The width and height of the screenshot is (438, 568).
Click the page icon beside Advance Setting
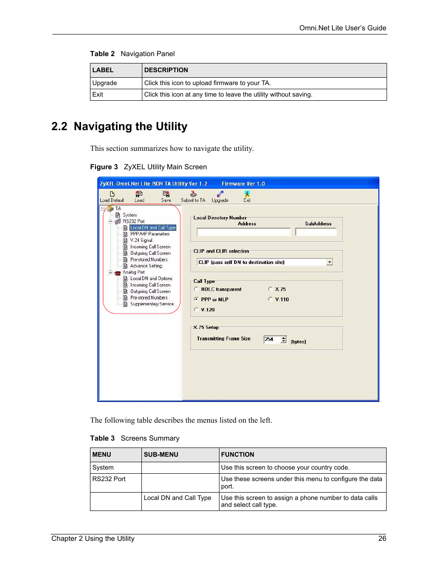[x=125, y=266]
